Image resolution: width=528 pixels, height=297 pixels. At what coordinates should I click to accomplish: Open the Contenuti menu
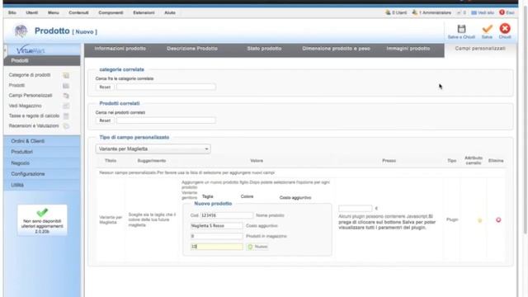point(78,12)
